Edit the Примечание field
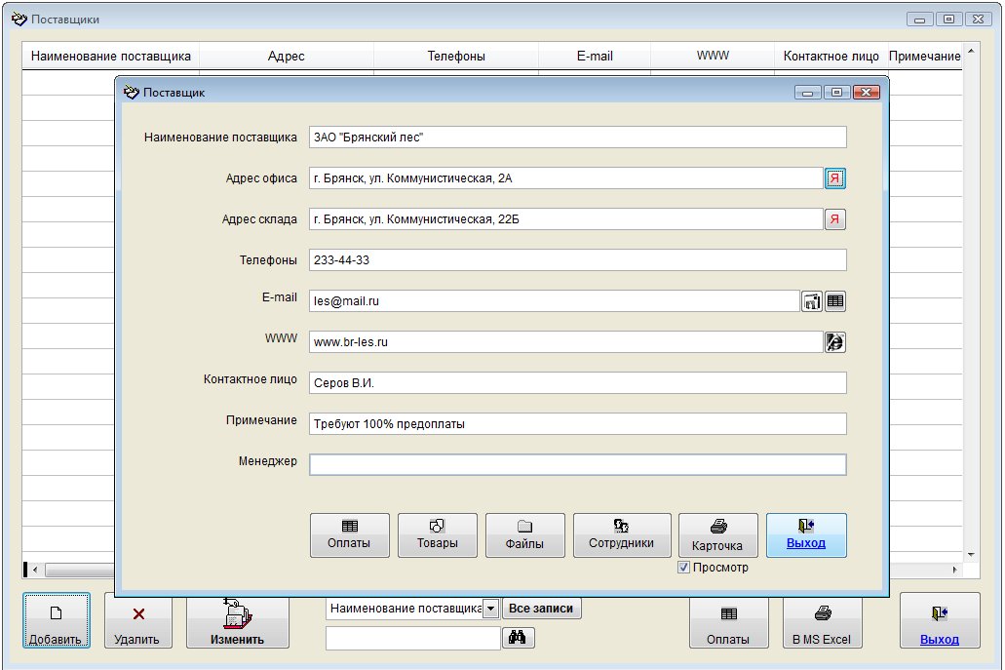Viewport: 1005px width, 670px height. click(577, 424)
